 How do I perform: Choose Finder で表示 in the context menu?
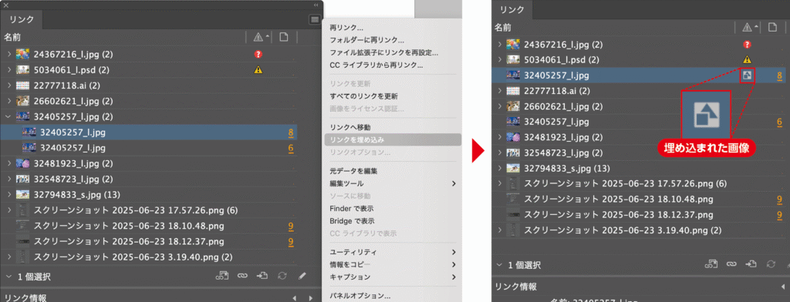(351, 208)
